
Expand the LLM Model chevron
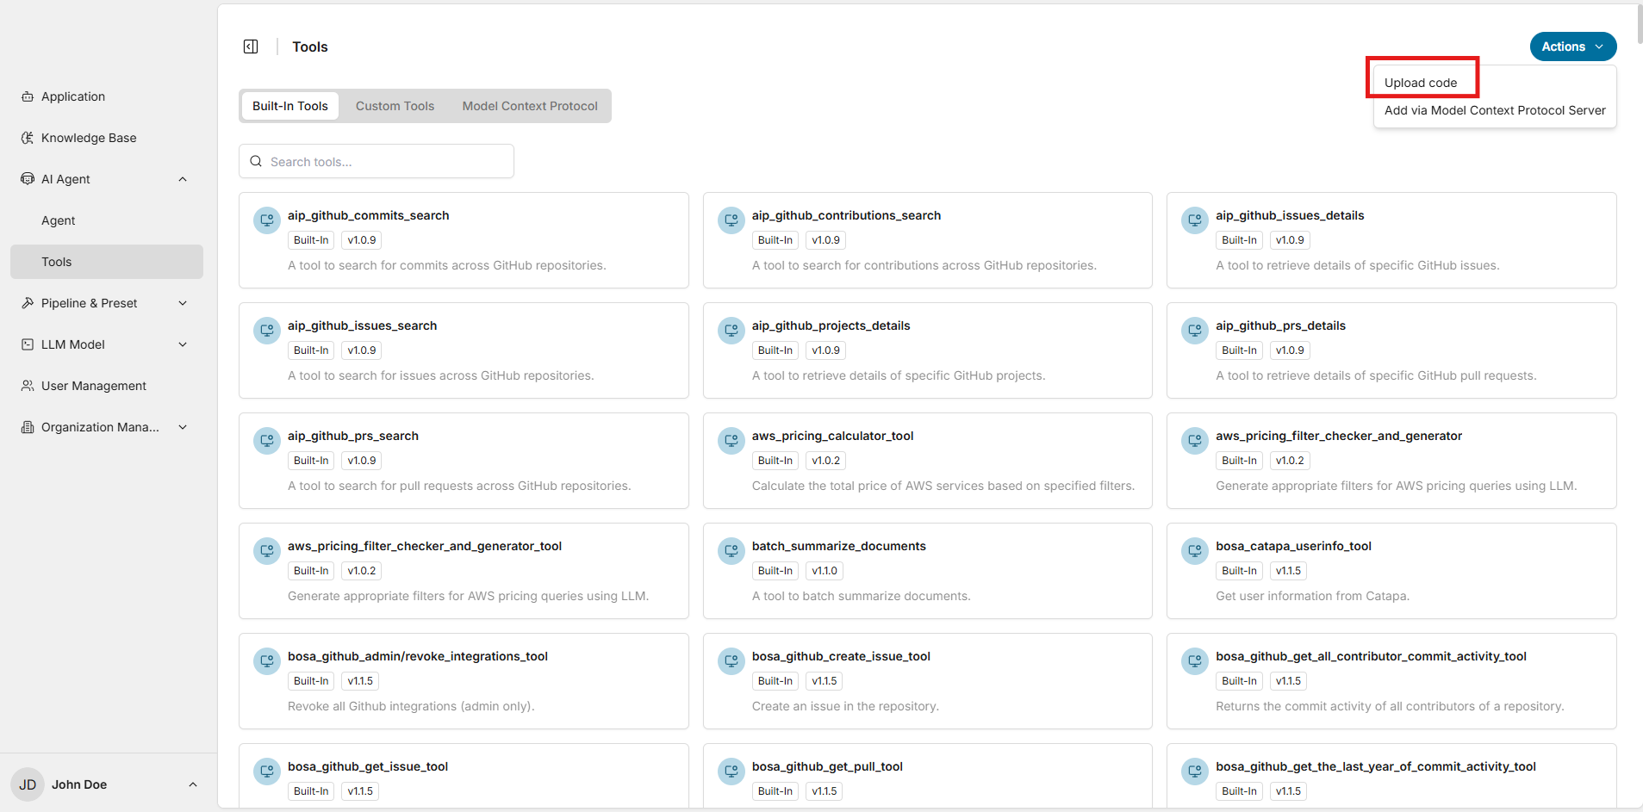tap(183, 344)
